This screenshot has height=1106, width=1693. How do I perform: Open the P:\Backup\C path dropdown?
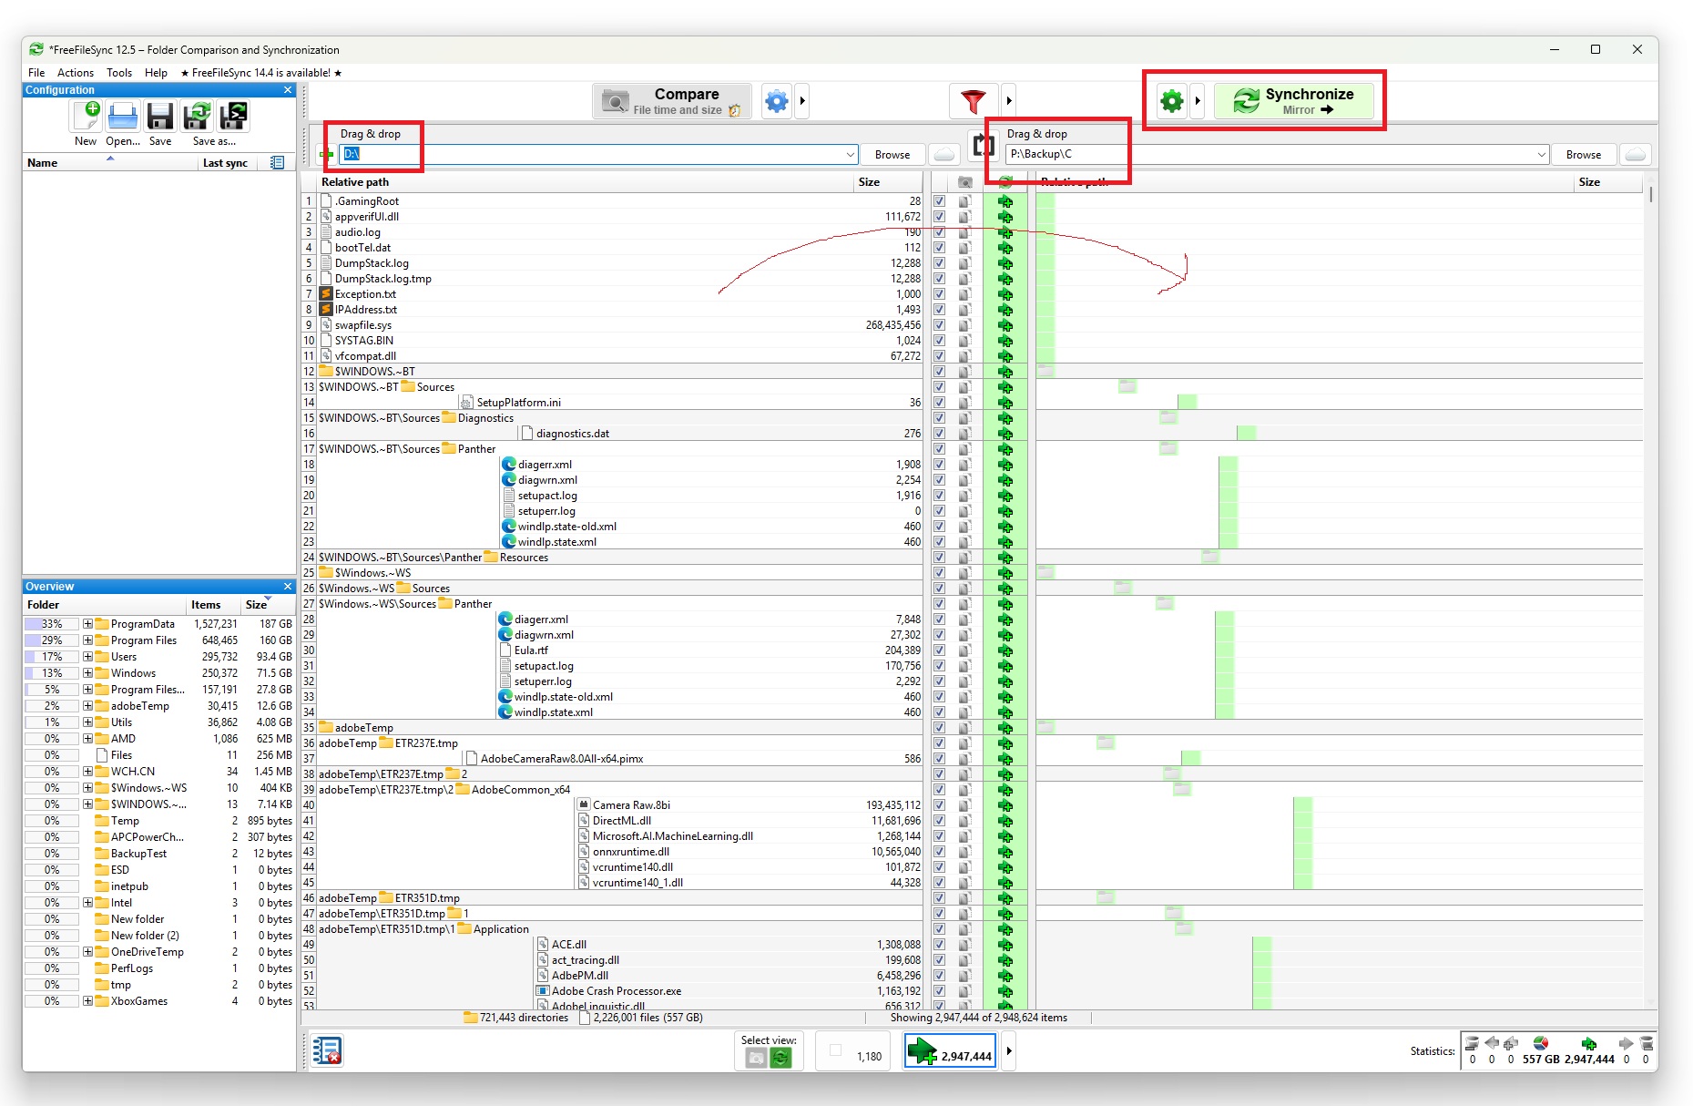pyautogui.click(x=1541, y=154)
